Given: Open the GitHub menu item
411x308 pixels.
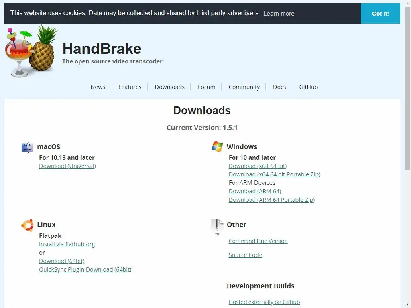Looking at the screenshot, I should click(309, 87).
